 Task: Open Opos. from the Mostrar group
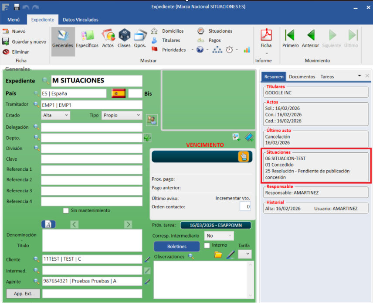[x=140, y=38]
